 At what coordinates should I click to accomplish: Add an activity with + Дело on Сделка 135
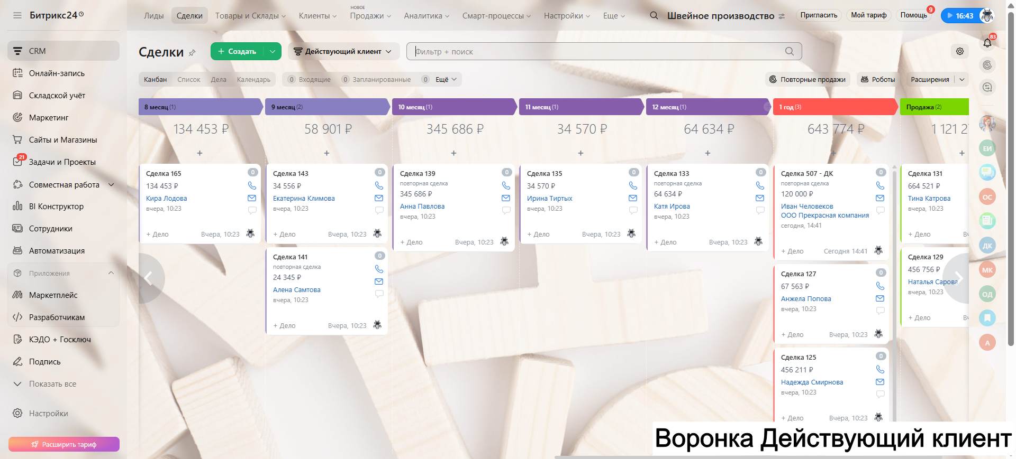(x=538, y=234)
